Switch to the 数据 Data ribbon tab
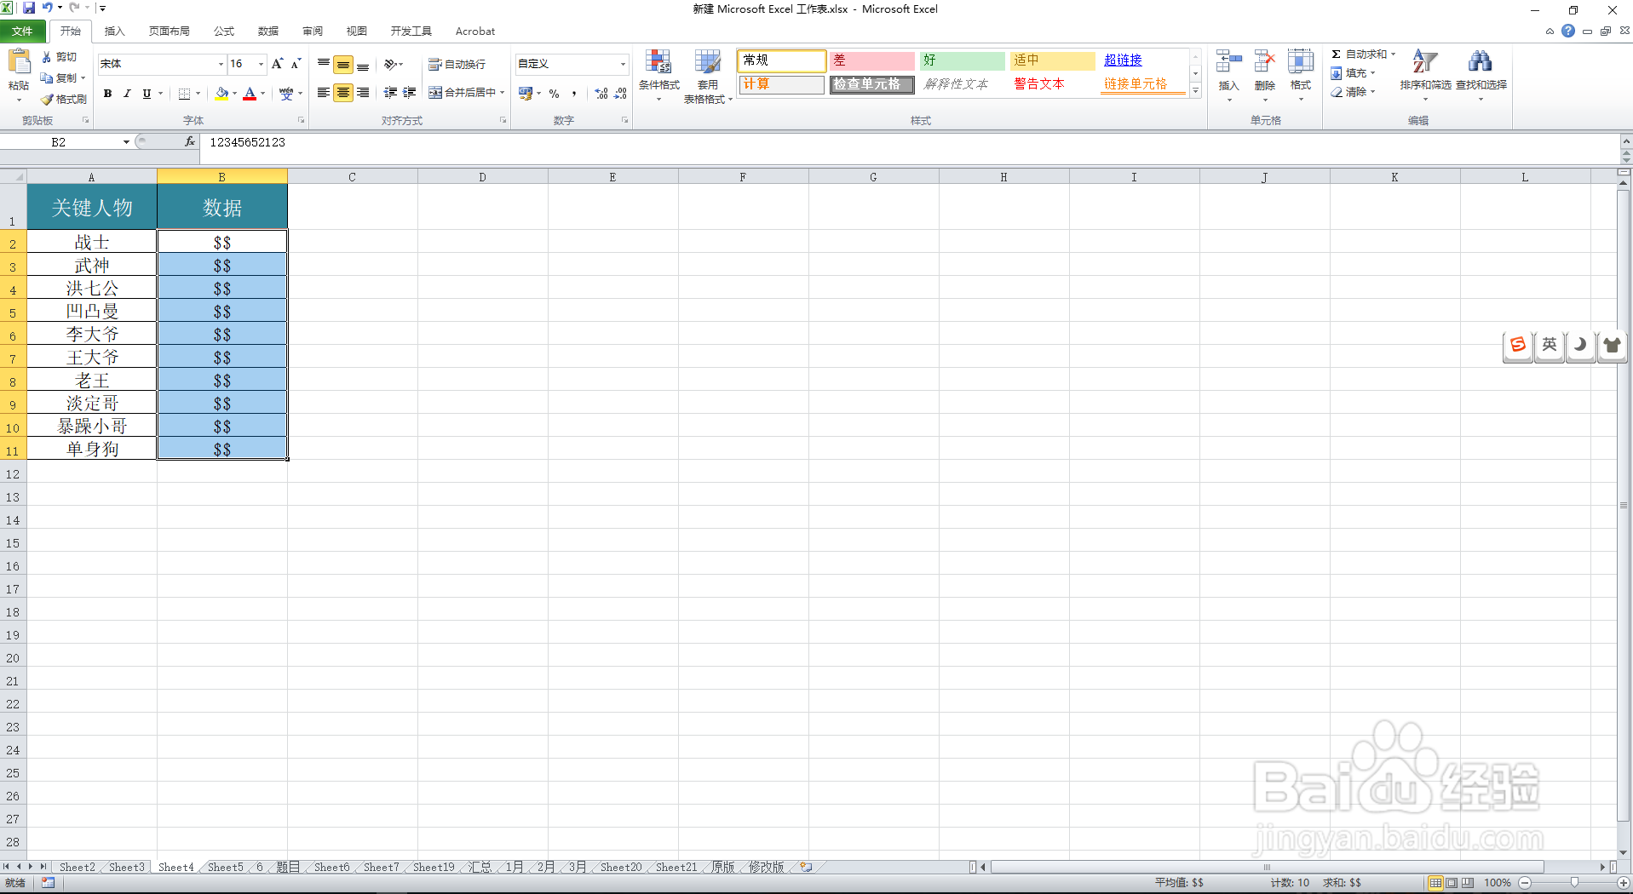The height and width of the screenshot is (894, 1633). pyautogui.click(x=268, y=32)
